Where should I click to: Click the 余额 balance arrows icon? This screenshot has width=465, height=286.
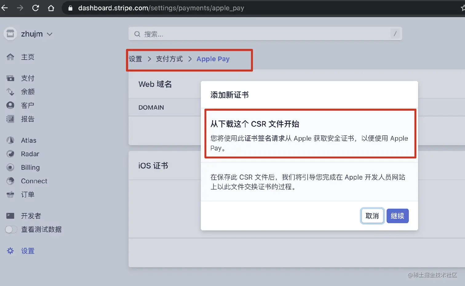[x=10, y=92]
